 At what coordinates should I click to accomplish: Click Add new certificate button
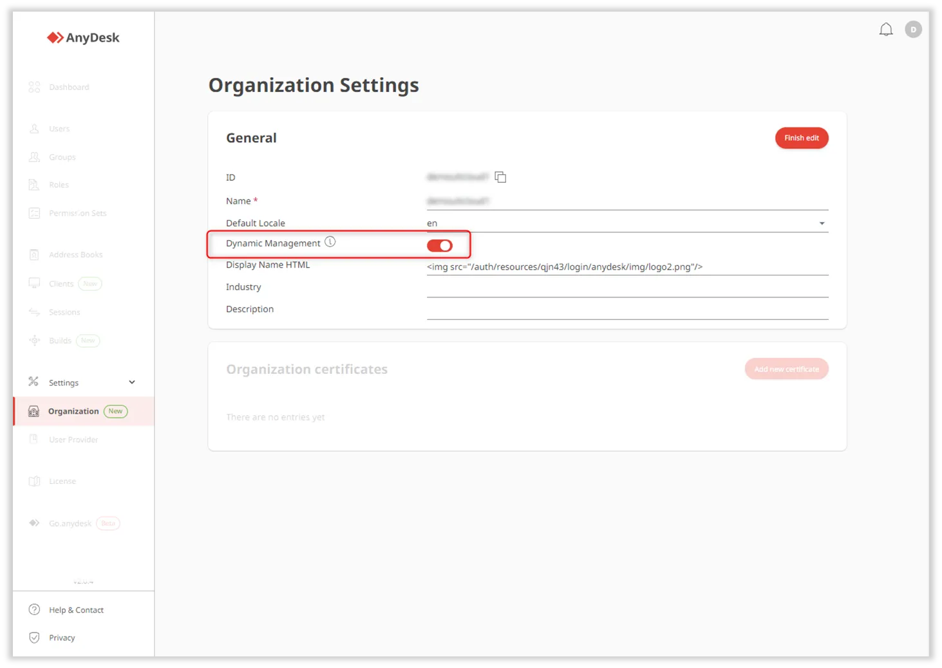786,369
